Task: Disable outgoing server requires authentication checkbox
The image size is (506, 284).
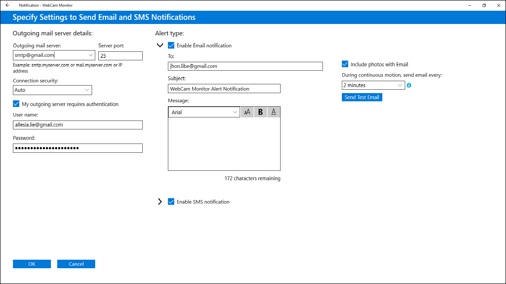Action: coord(16,104)
